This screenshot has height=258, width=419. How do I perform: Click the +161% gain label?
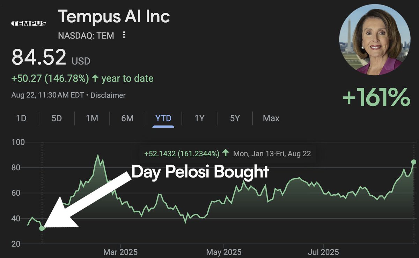point(376,97)
